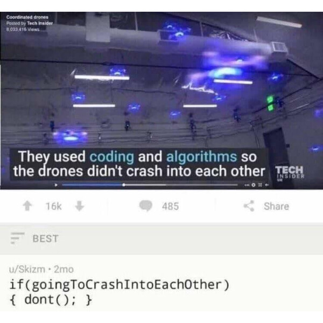Play the video with the play button
This screenshot has height=323, width=323.
pyautogui.click(x=56, y=185)
